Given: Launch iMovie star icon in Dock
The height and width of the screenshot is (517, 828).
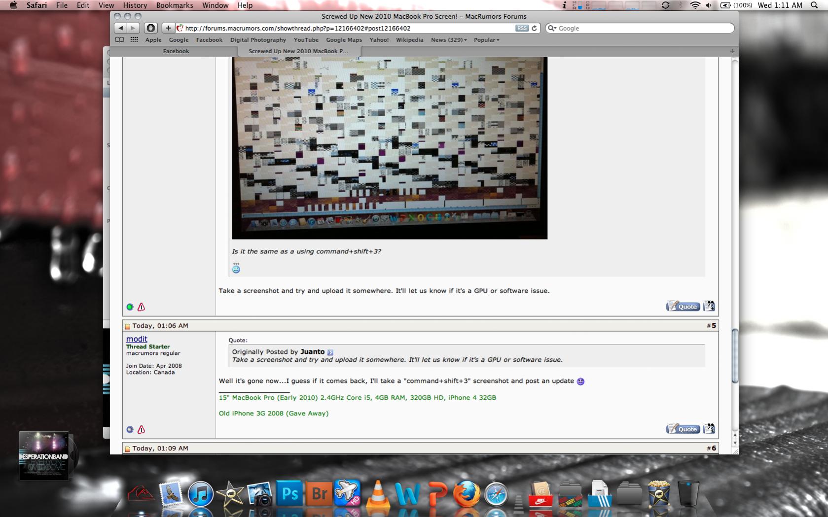Looking at the screenshot, I should [x=230, y=494].
